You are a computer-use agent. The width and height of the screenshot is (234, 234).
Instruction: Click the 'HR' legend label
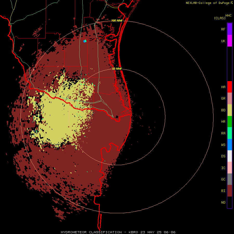(223, 122)
